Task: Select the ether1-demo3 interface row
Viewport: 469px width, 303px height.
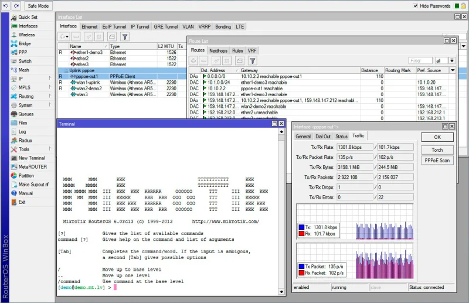Action: click(x=122, y=52)
